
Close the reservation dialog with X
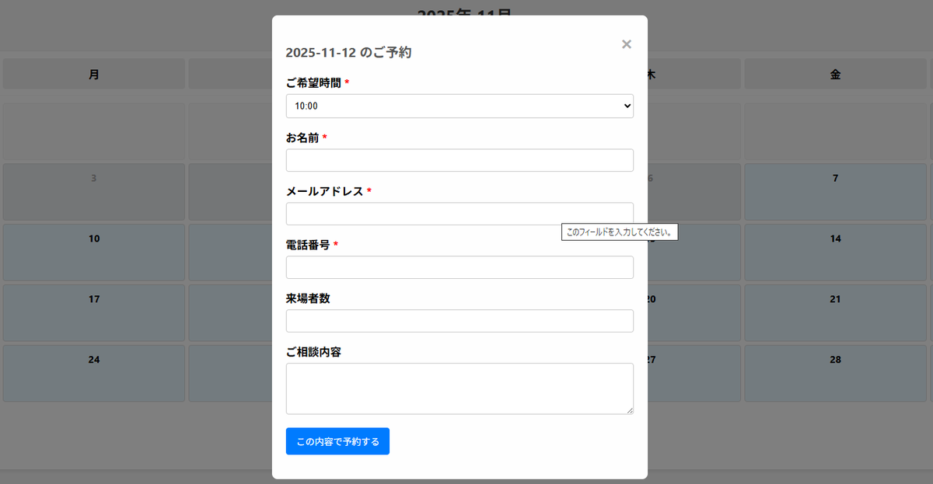[626, 44]
